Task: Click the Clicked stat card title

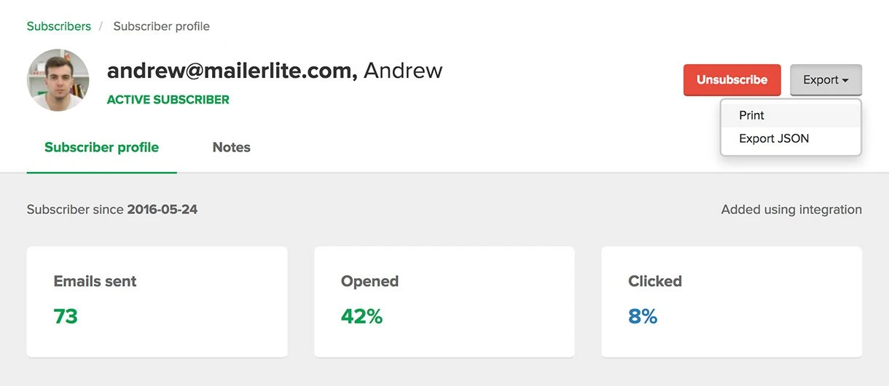Action: (x=655, y=281)
